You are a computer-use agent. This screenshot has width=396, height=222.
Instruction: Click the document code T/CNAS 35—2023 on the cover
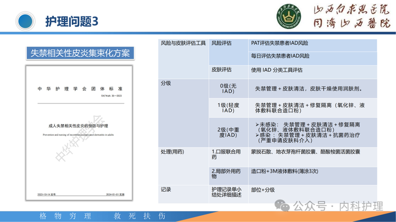111,96
